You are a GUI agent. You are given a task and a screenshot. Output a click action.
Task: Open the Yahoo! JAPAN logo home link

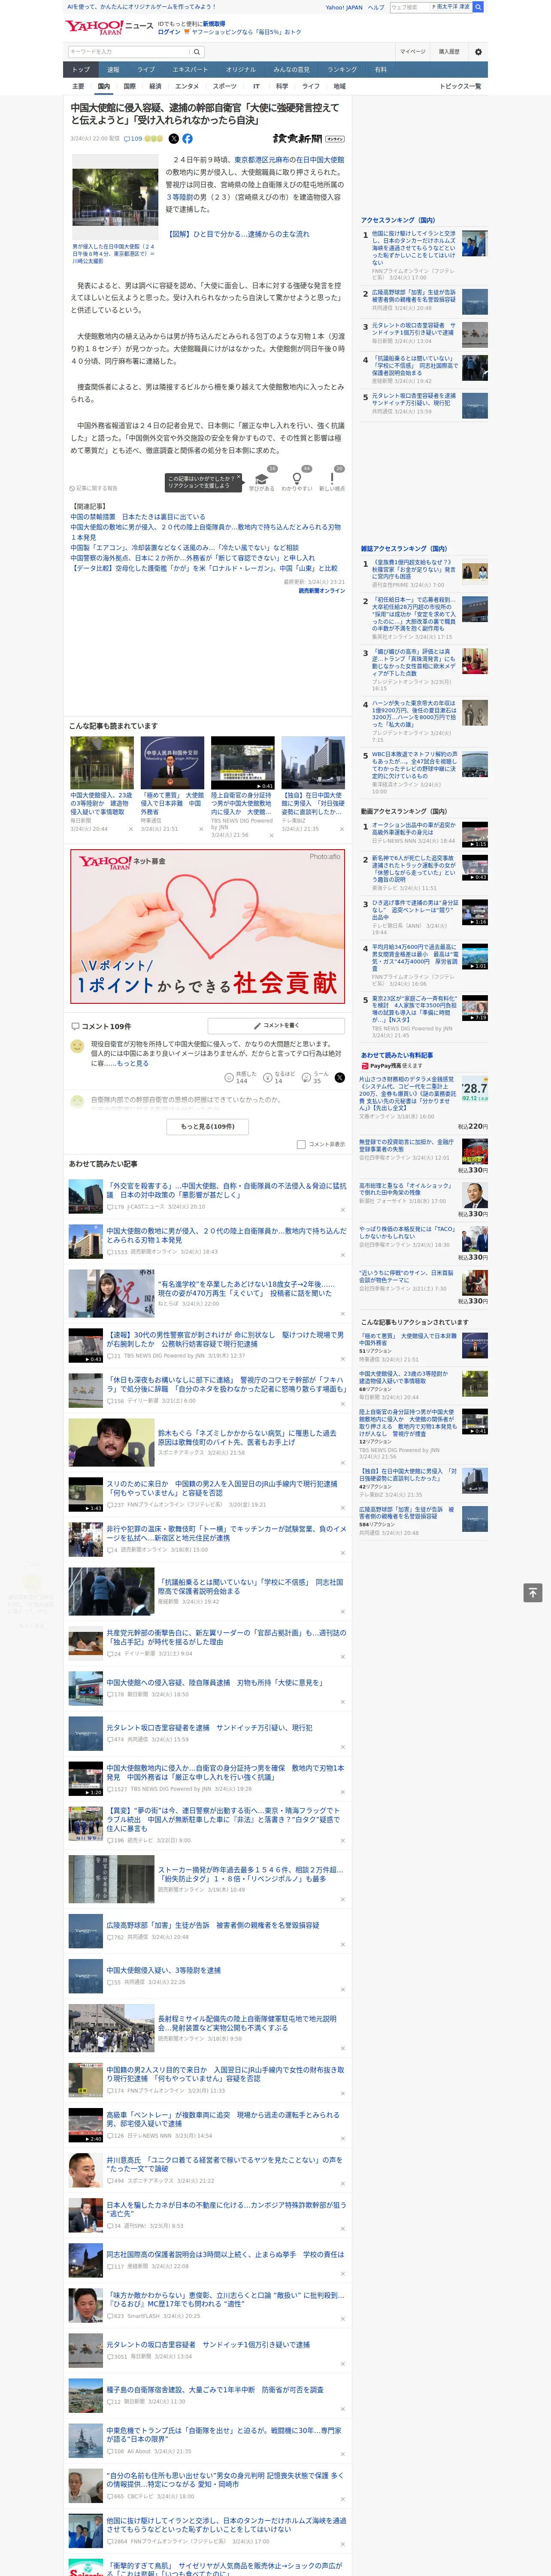[x=94, y=27]
